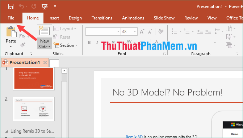Select the Format Painter brush
The height and width of the screenshot is (138, 243).
pos(22,45)
